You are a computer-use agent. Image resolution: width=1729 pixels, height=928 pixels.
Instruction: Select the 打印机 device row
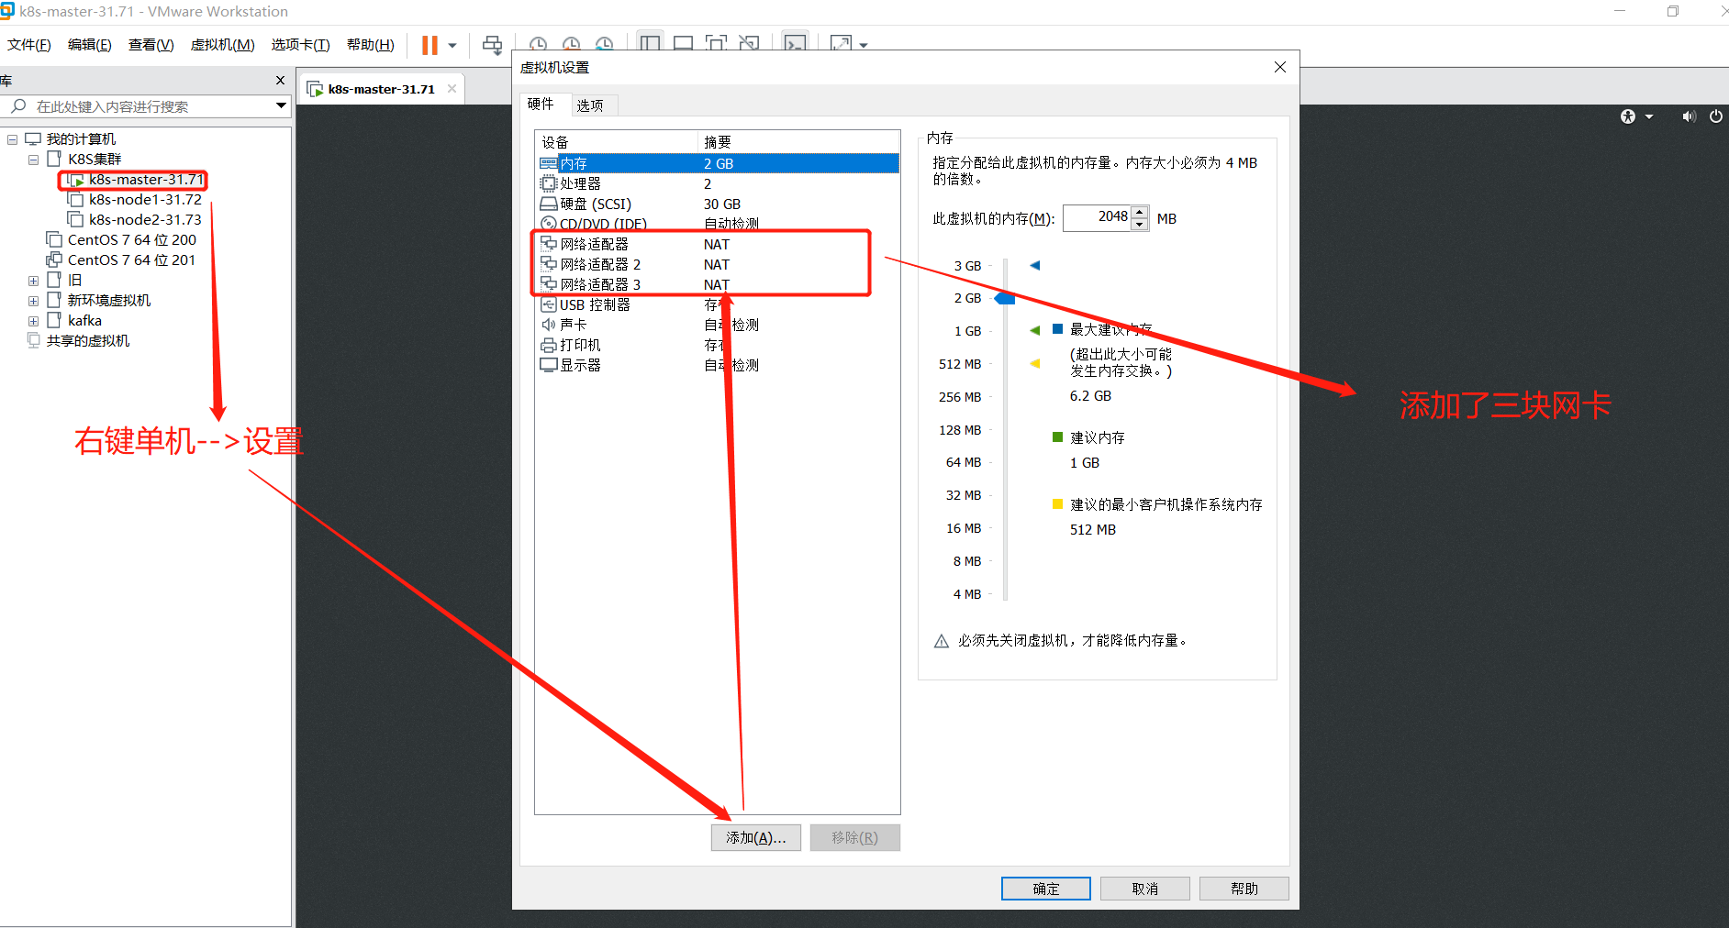point(718,345)
